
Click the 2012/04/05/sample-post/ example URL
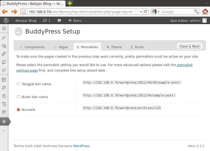[x=132, y=82]
